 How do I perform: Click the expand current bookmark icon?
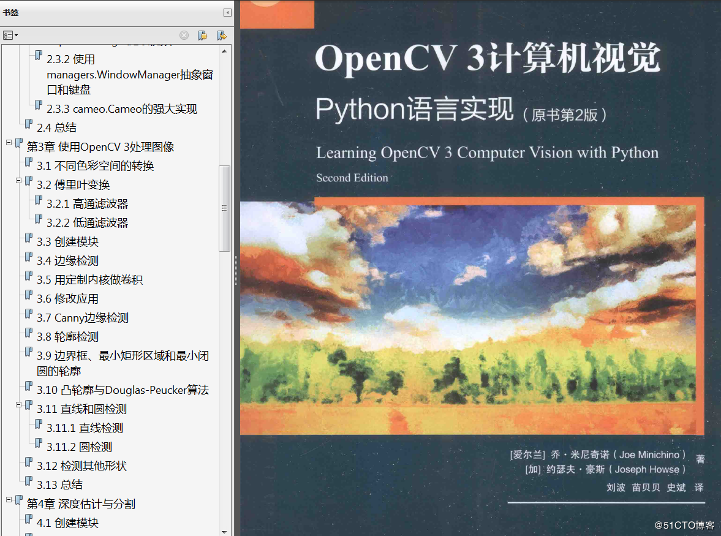222,36
